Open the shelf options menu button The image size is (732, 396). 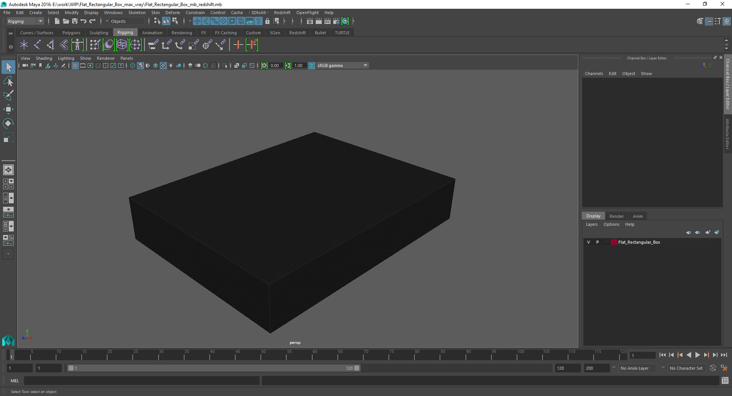point(11,47)
